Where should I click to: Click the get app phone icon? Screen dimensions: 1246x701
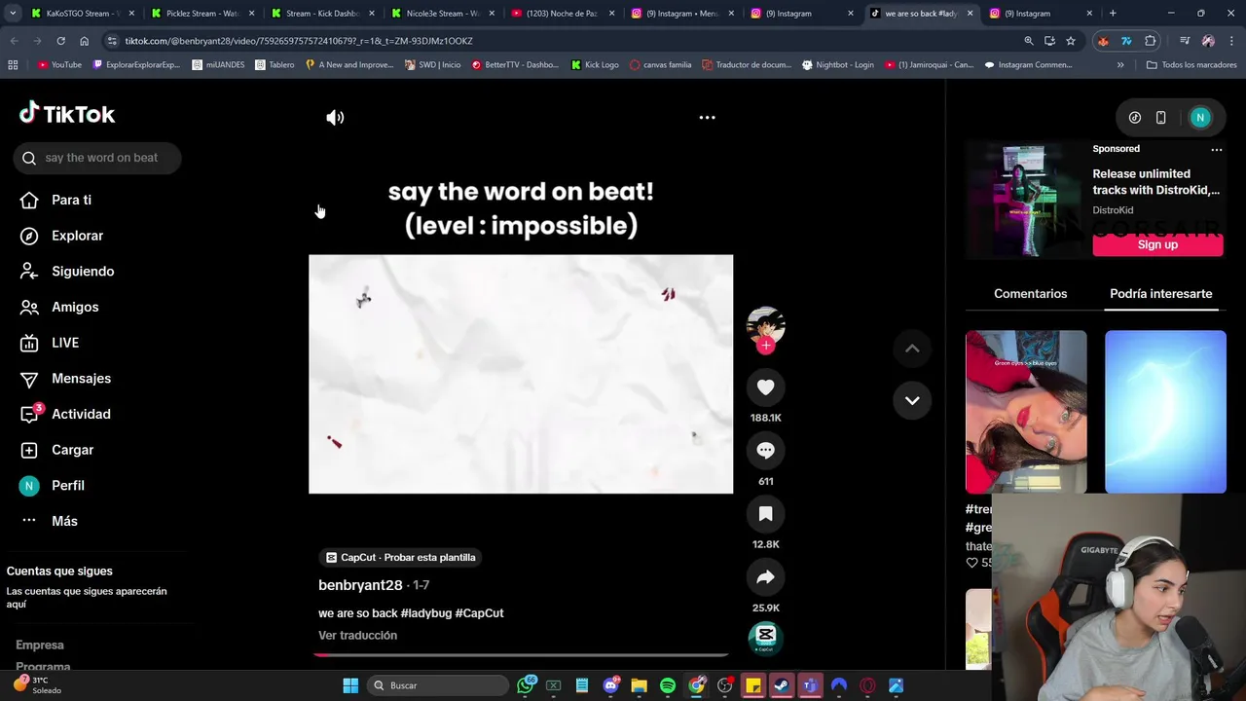[1160, 118]
